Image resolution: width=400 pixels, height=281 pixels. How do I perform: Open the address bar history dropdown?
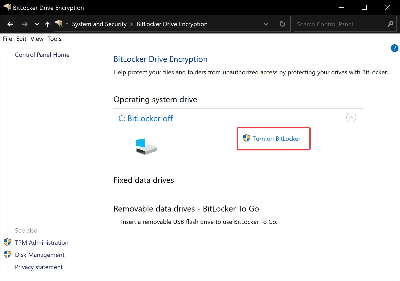(266, 24)
